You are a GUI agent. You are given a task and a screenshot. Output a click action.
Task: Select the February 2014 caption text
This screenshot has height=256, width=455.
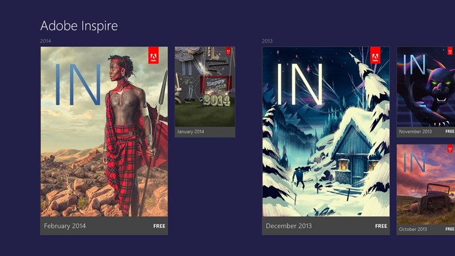65,226
